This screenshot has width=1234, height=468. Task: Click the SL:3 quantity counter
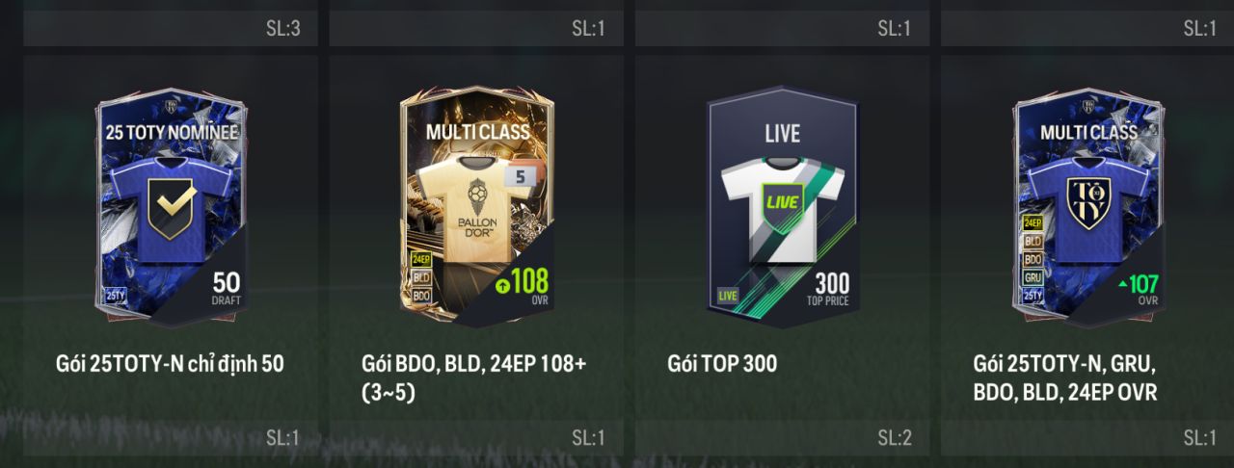point(283,29)
